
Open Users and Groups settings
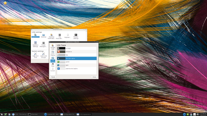click(43, 55)
